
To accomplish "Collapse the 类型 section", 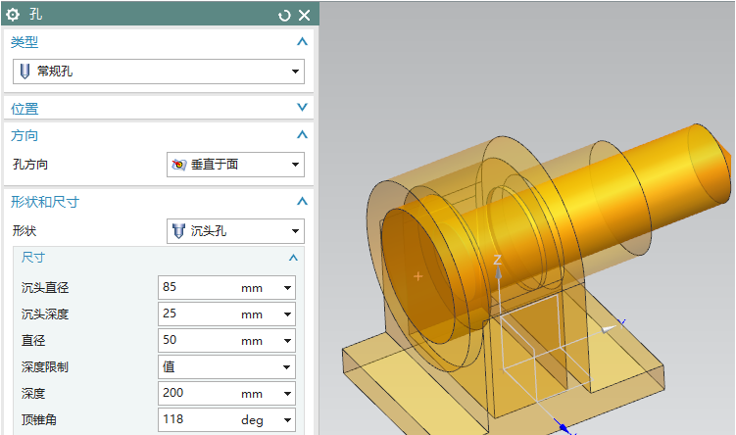I will point(302,42).
